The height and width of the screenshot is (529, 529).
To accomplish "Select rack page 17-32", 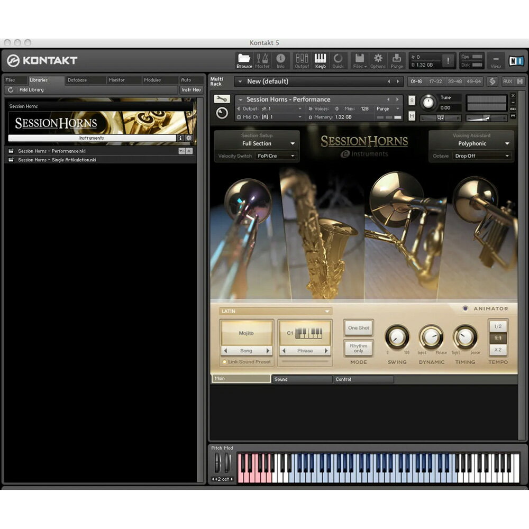I will (435, 81).
